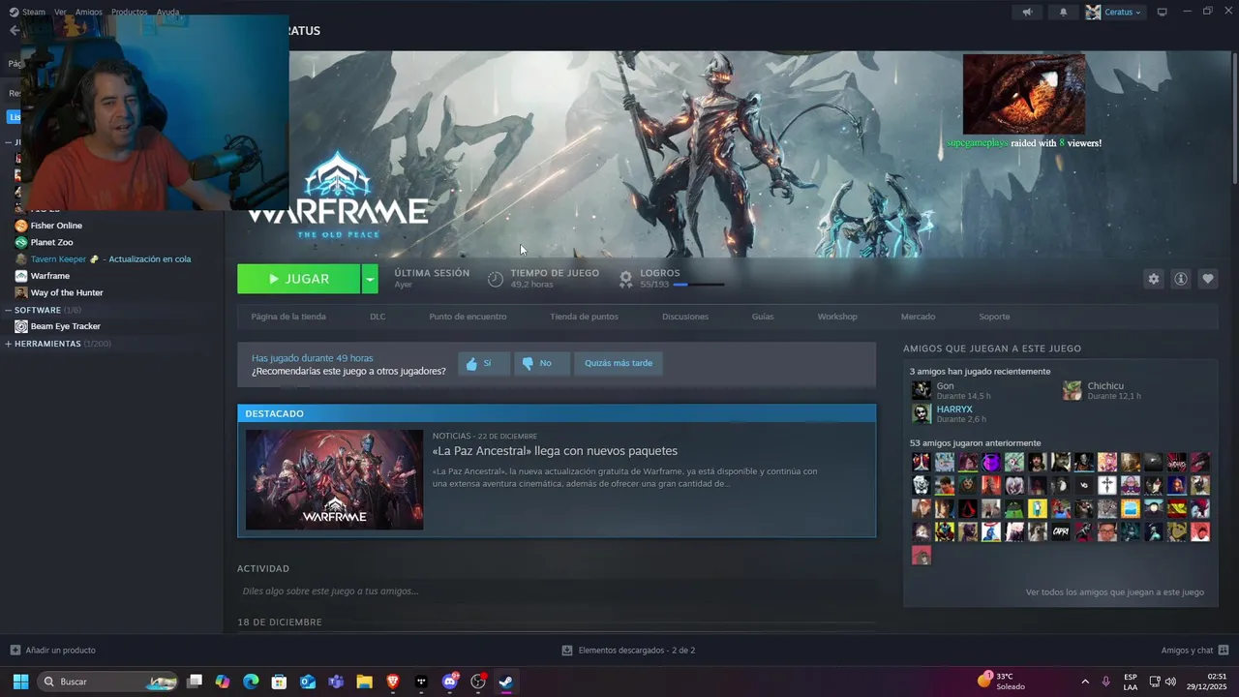Collapse the SOFTWARE library category

pos(9,310)
